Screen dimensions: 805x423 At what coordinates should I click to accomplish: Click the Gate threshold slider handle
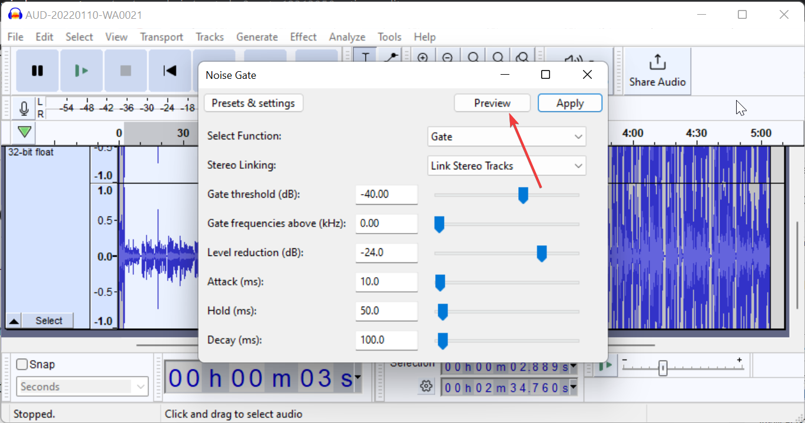(523, 195)
